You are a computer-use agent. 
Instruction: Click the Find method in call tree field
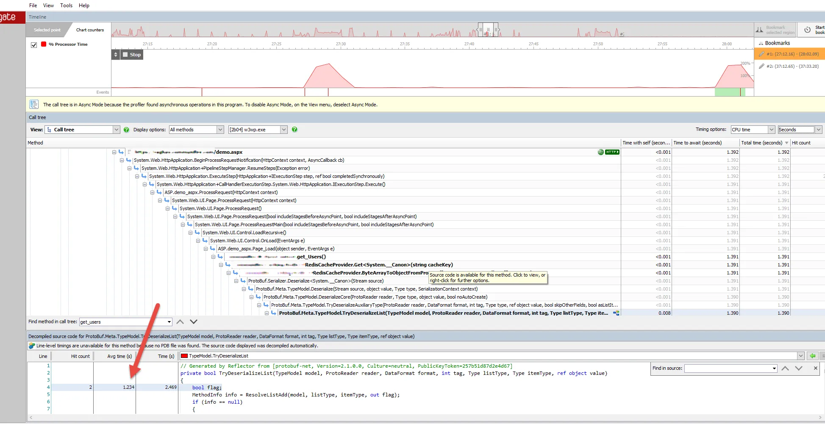122,322
